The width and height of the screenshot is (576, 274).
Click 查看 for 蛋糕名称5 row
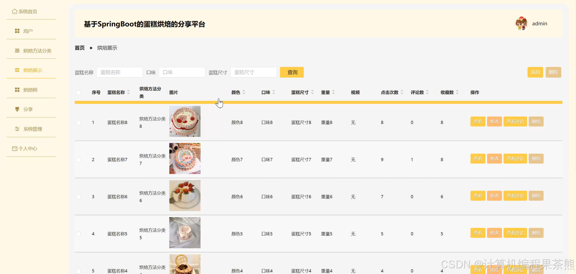478,233
